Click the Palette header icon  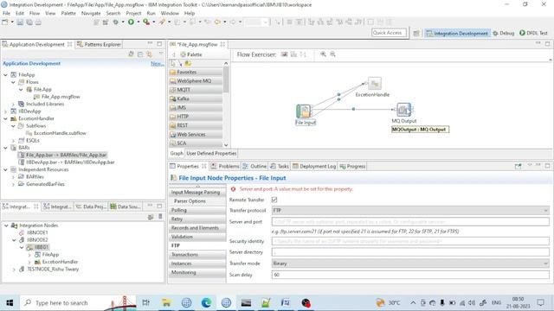[183, 54]
